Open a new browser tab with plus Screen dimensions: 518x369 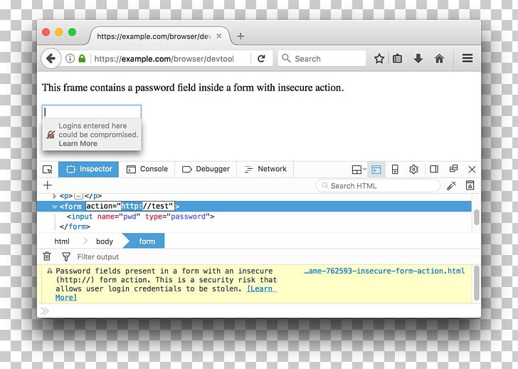pos(240,36)
